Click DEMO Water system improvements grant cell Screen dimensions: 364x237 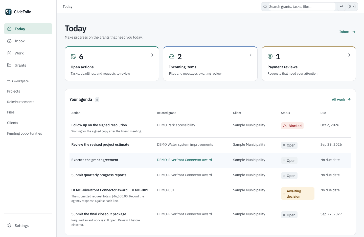tap(185, 144)
